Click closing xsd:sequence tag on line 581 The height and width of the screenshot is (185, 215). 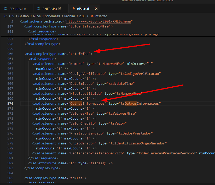click(43, 158)
